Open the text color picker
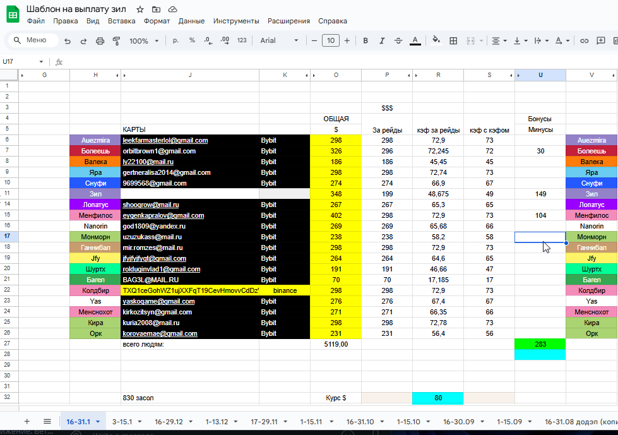Image resolution: width=618 pixels, height=435 pixels. click(x=415, y=40)
